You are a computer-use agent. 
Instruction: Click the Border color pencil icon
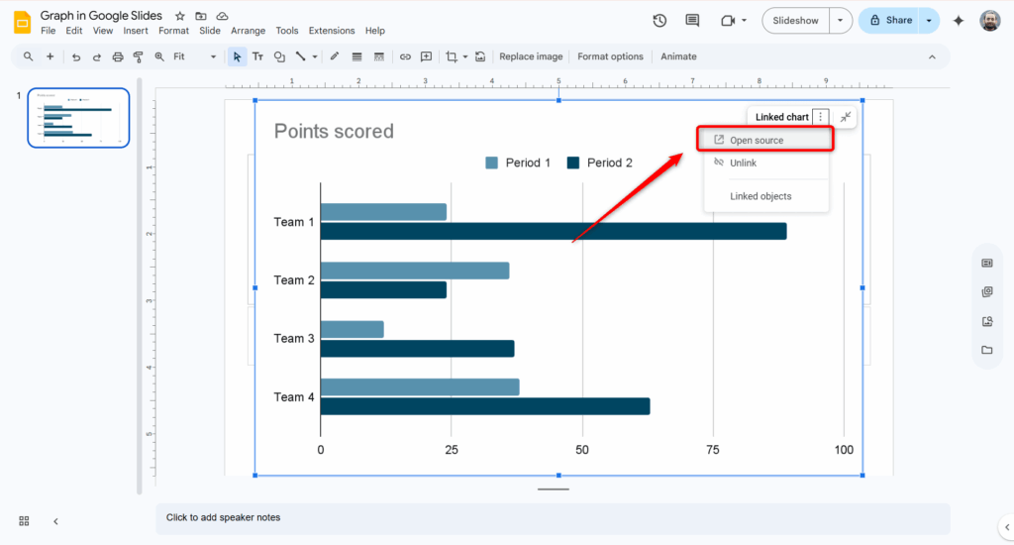(335, 56)
